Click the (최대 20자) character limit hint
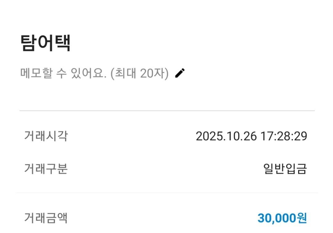 (139, 74)
